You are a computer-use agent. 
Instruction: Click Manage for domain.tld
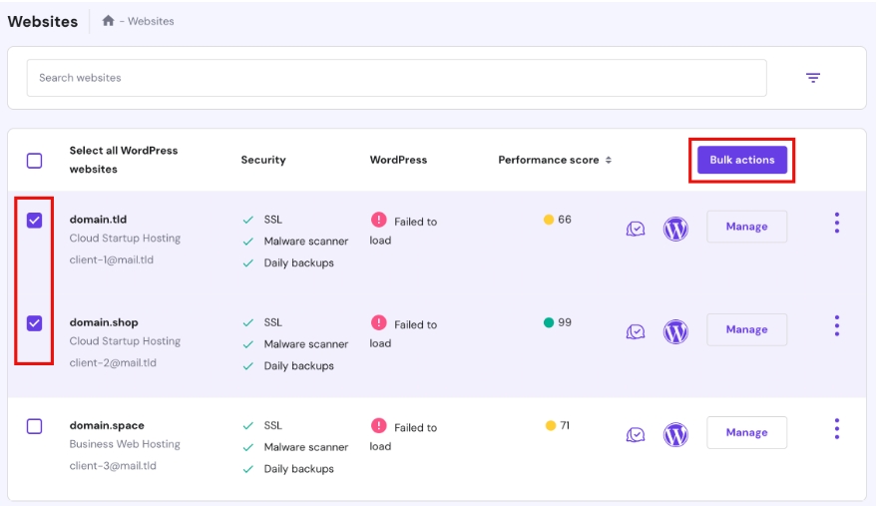coord(746,227)
